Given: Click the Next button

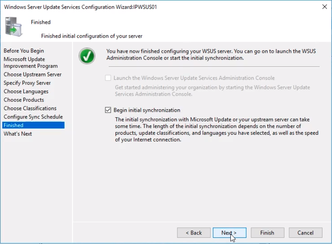Looking at the screenshot, I should tap(230, 233).
